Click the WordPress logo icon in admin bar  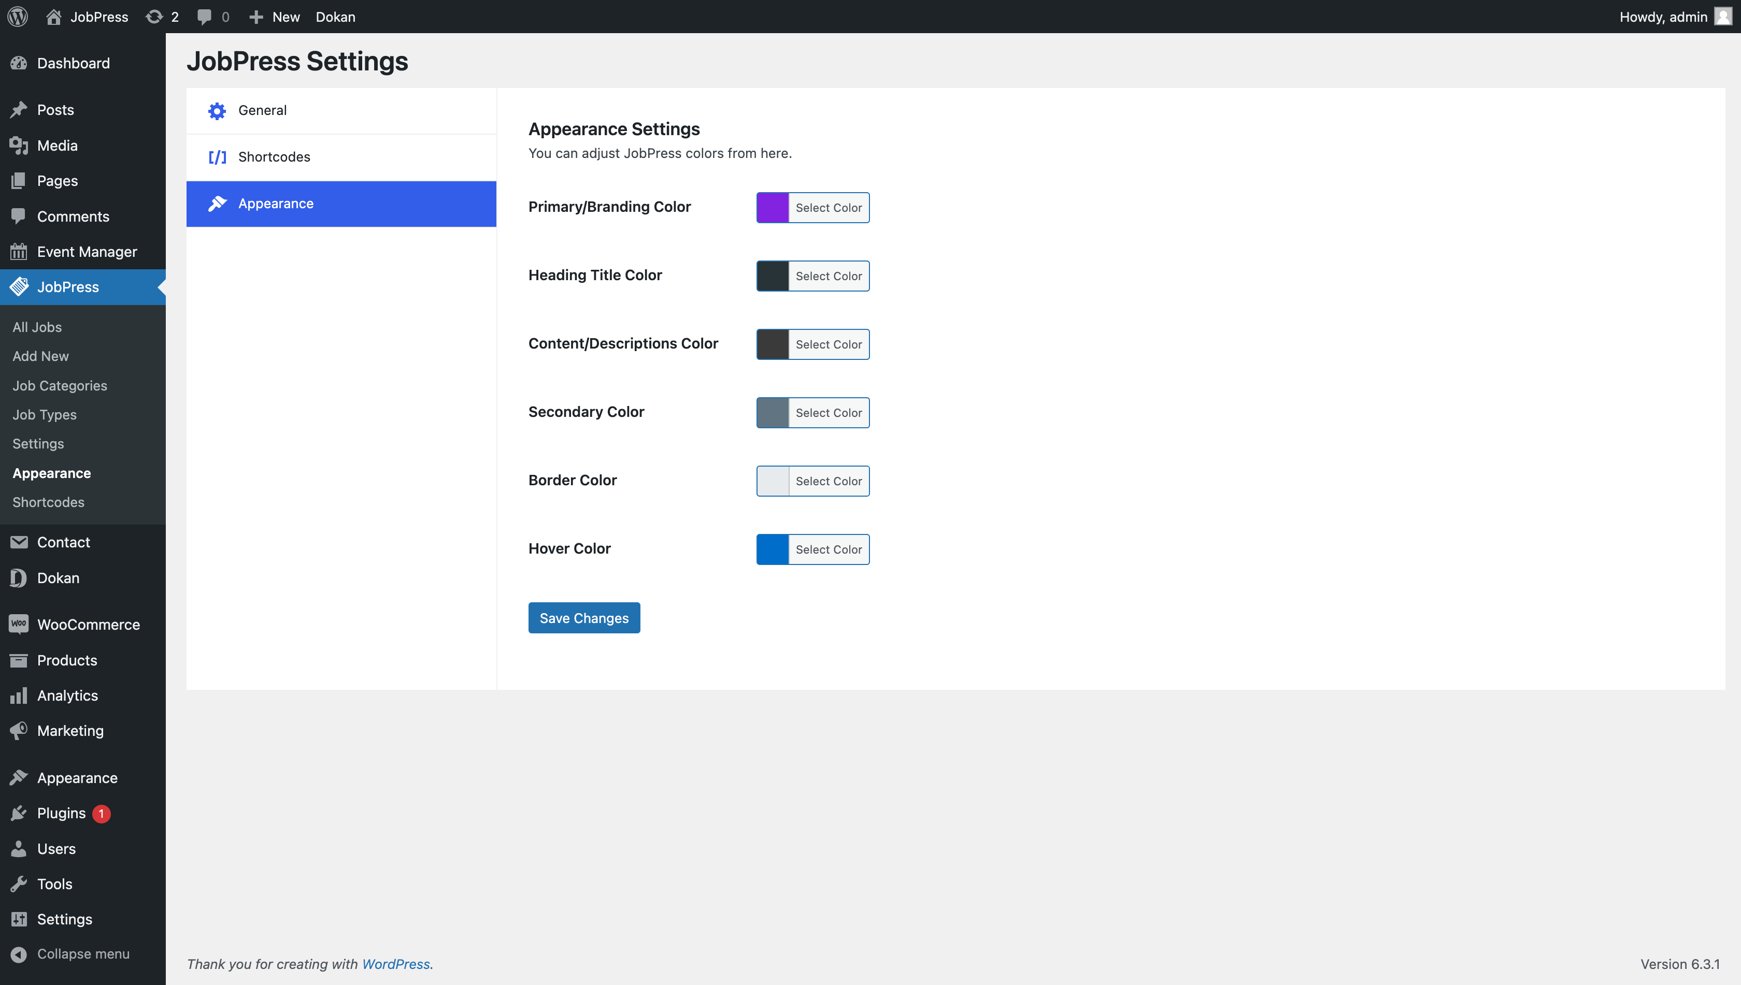point(18,16)
